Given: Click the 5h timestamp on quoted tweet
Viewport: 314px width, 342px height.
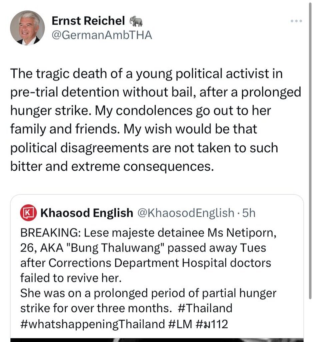Looking at the screenshot, I should point(248,213).
